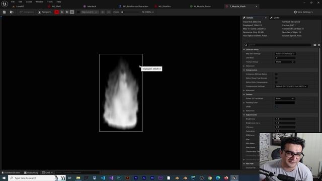Toggle the Blue channel button
Viewport: 322px width, 181px height.
[x=67, y=12]
